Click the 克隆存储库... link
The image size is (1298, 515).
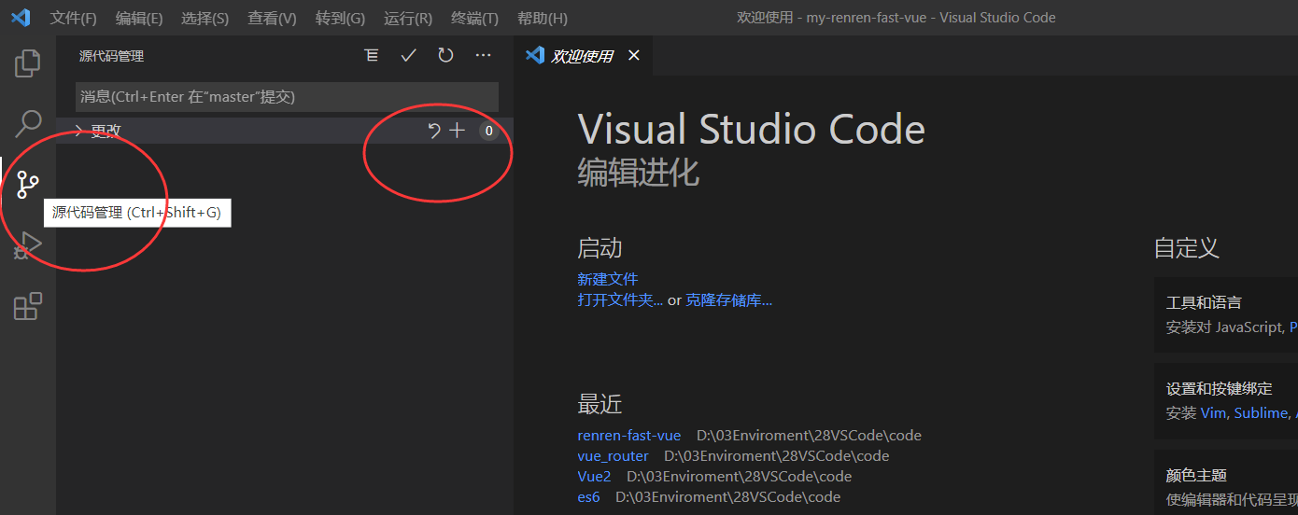729,300
